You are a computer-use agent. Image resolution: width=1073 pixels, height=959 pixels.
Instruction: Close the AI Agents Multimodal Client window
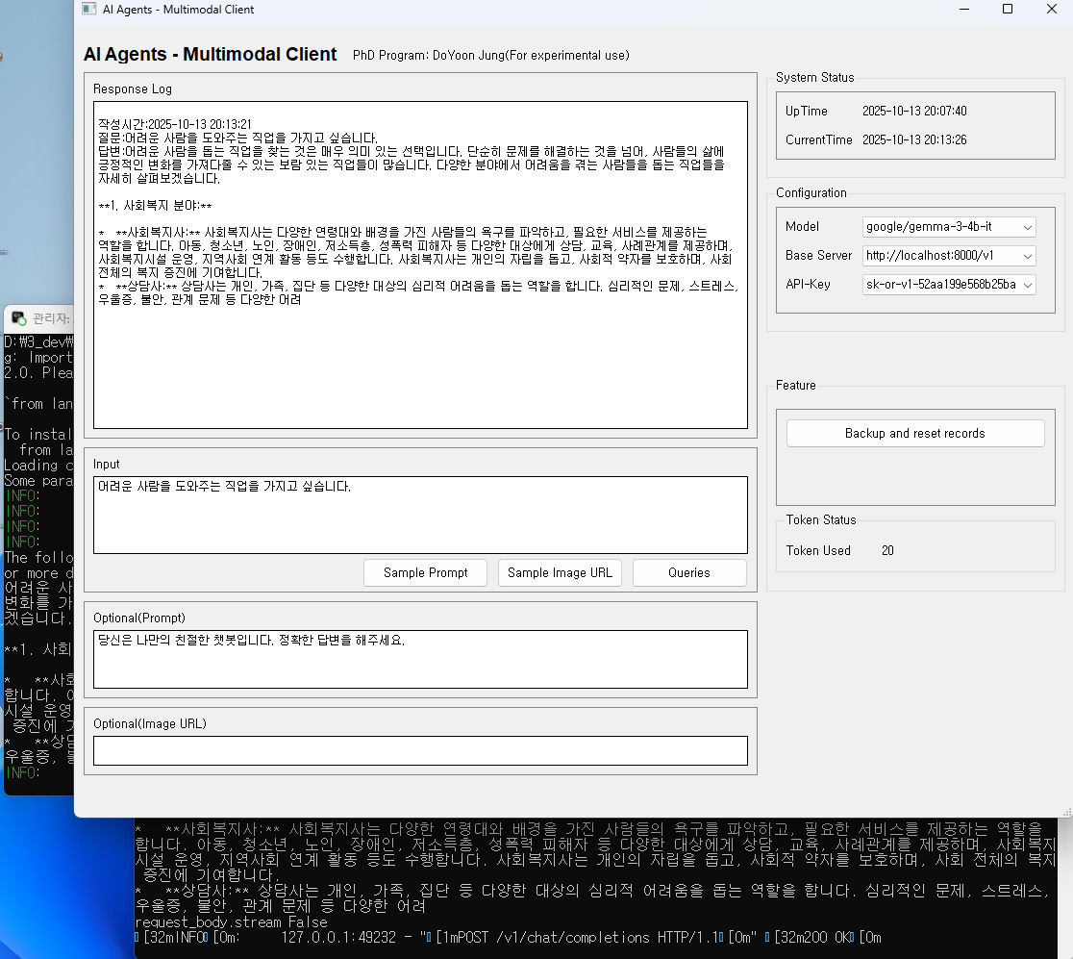click(1052, 10)
